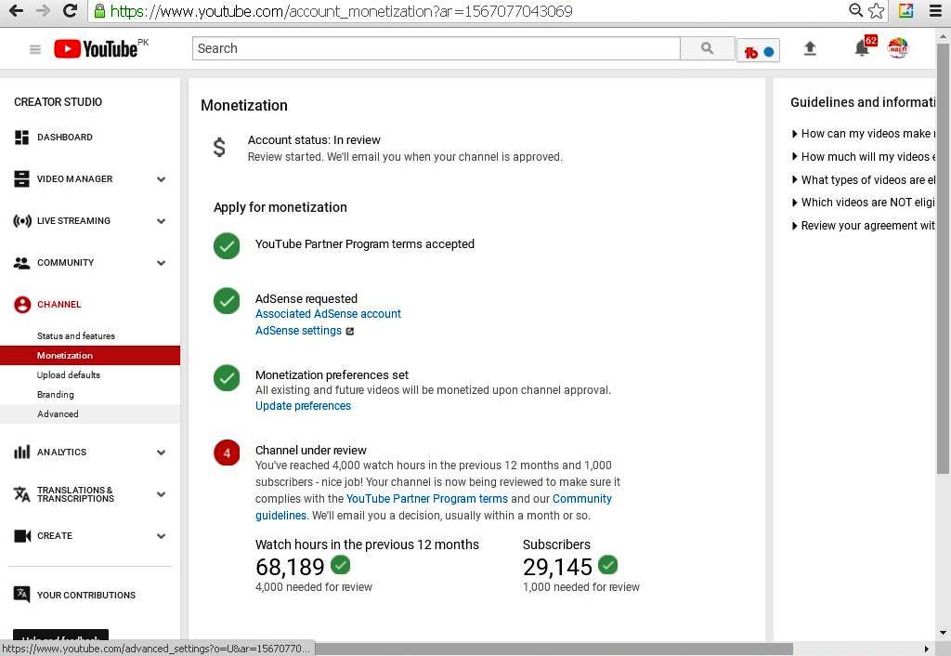Open DASHBOARD label in Creator Studio

pos(65,138)
